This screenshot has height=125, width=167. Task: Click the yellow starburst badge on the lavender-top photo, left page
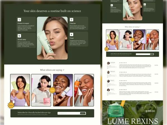point(11,105)
